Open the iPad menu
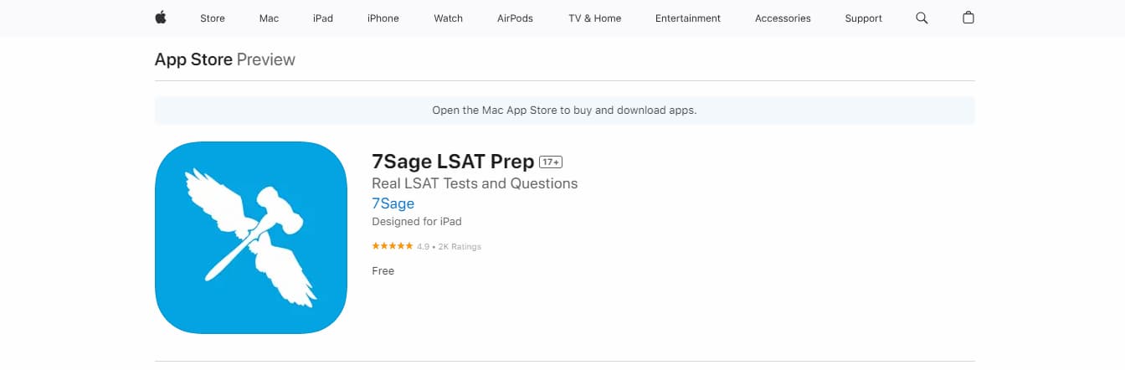 click(323, 18)
